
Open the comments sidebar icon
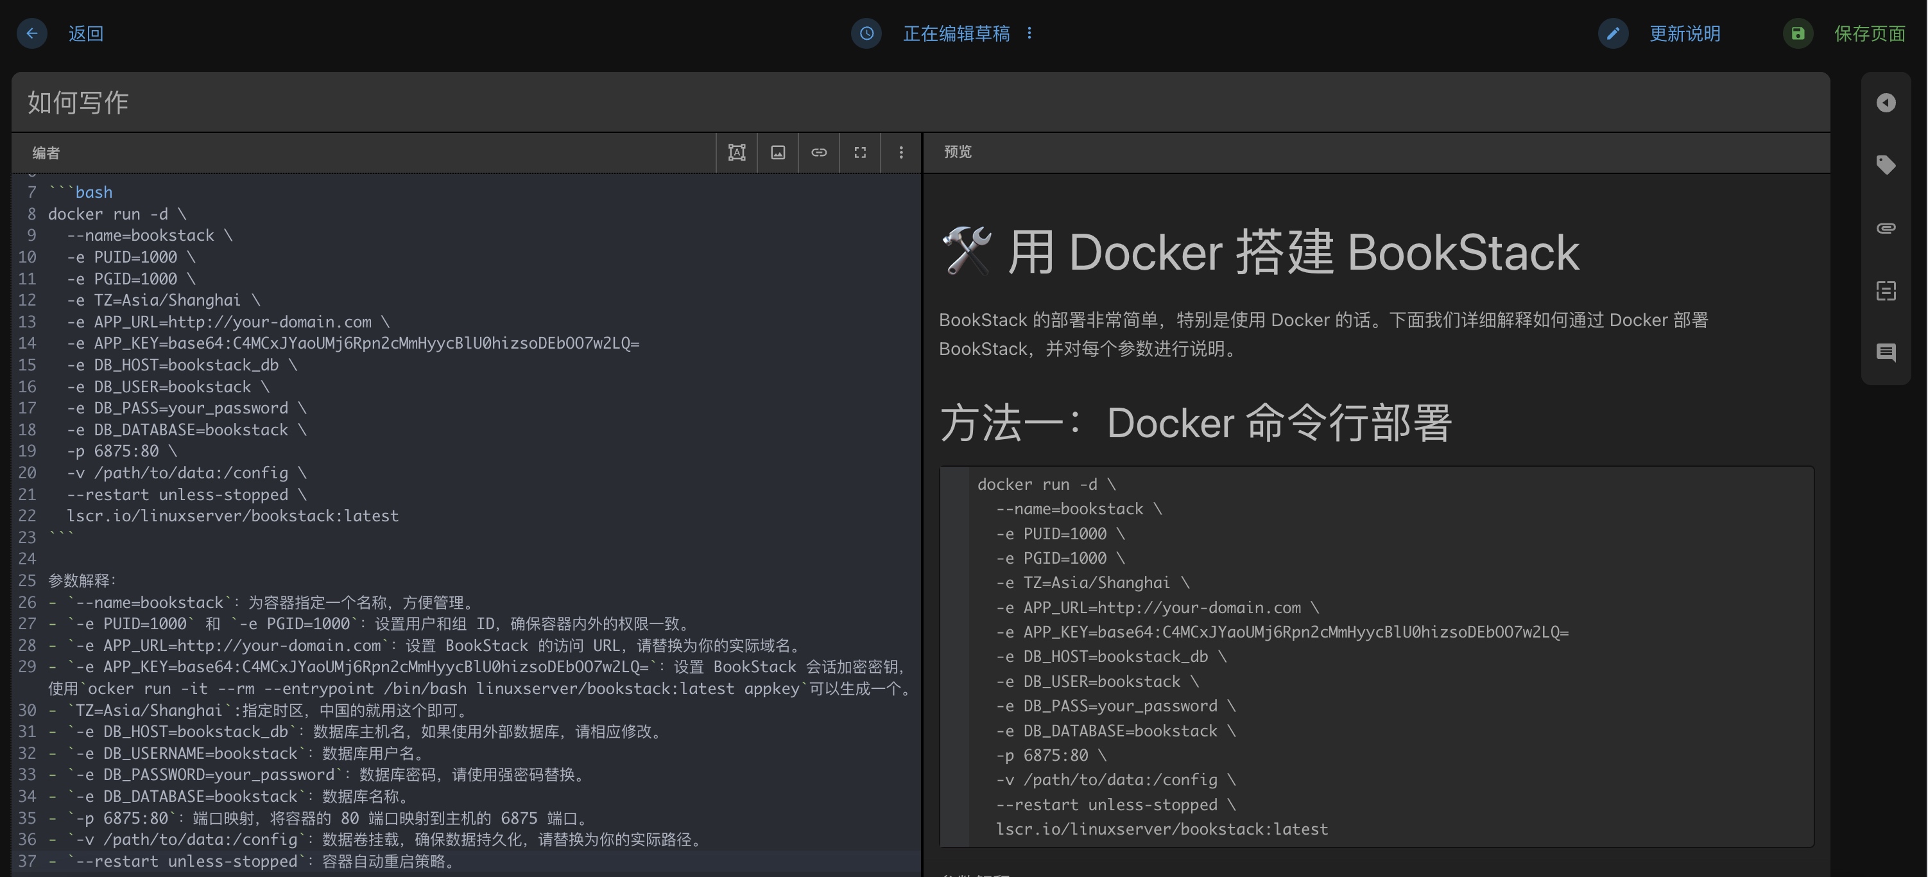tap(1886, 352)
